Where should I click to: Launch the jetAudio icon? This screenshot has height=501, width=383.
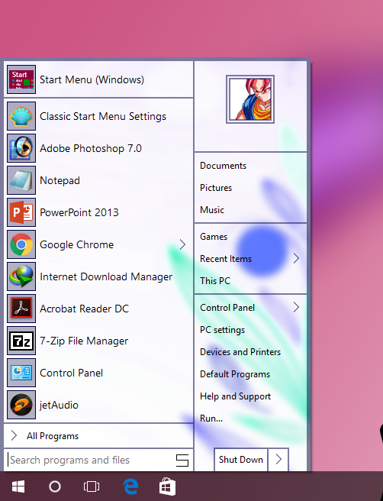click(x=21, y=405)
